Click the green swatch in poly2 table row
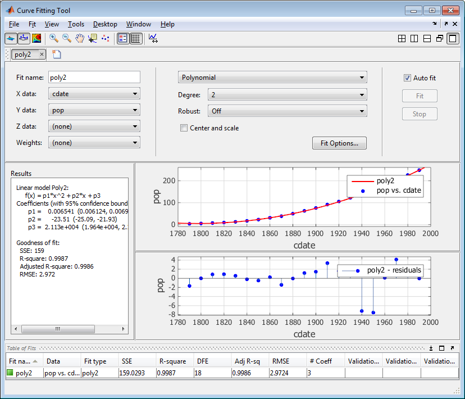This screenshot has height=399, width=465. (10, 373)
